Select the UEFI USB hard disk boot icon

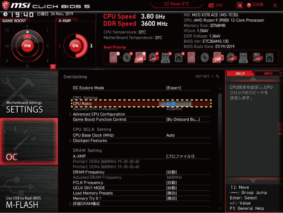point(140,58)
